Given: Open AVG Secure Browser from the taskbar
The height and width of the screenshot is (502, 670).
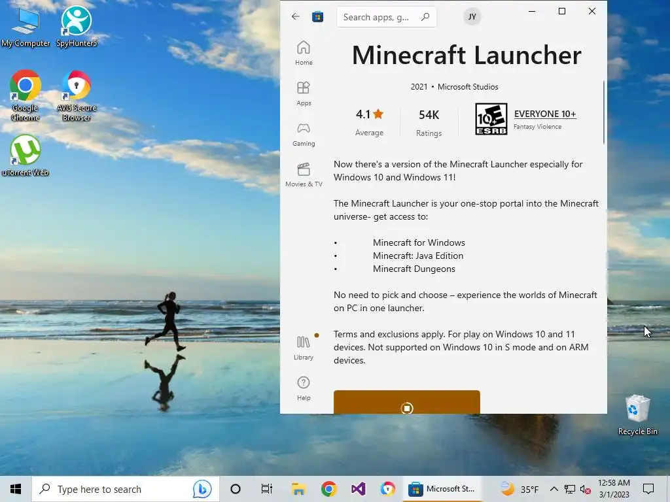Looking at the screenshot, I should click(x=388, y=489).
